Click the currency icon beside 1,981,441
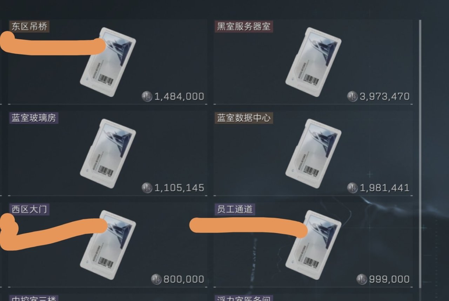 (353, 188)
